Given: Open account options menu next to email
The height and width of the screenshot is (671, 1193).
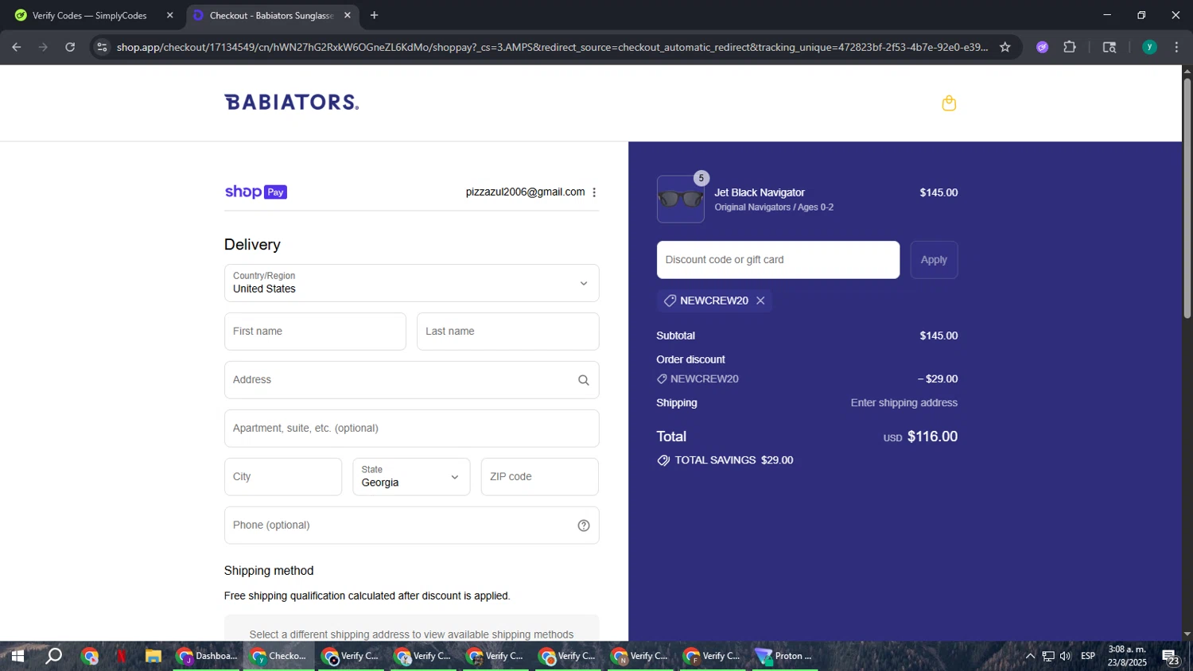Looking at the screenshot, I should 594,192.
